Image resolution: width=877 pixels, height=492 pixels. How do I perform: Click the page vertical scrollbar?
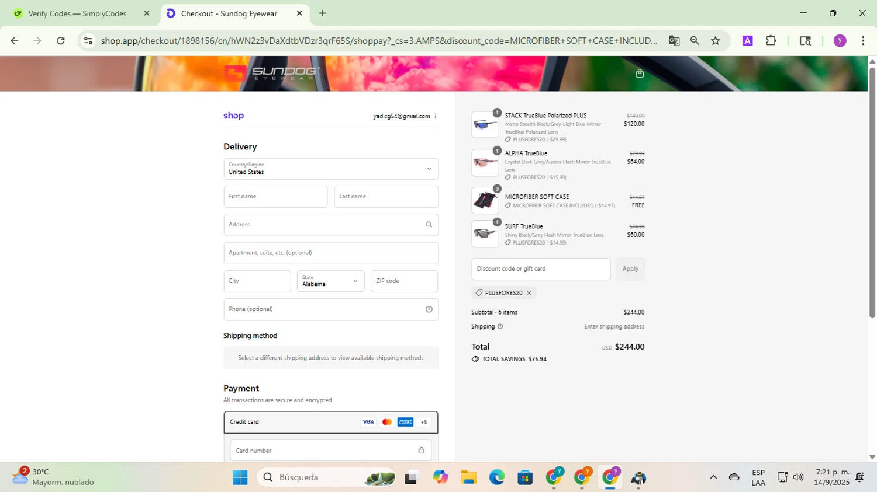[x=872, y=193]
